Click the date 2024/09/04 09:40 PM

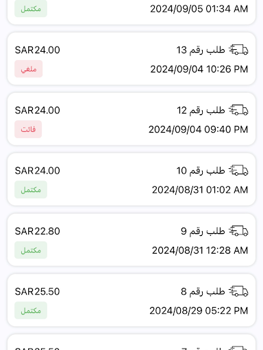198,129
